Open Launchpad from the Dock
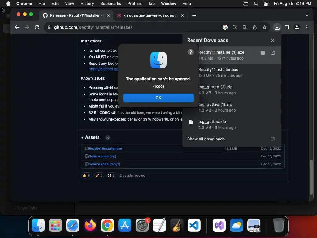Viewport: 317px width, 238px height. click(x=55, y=225)
